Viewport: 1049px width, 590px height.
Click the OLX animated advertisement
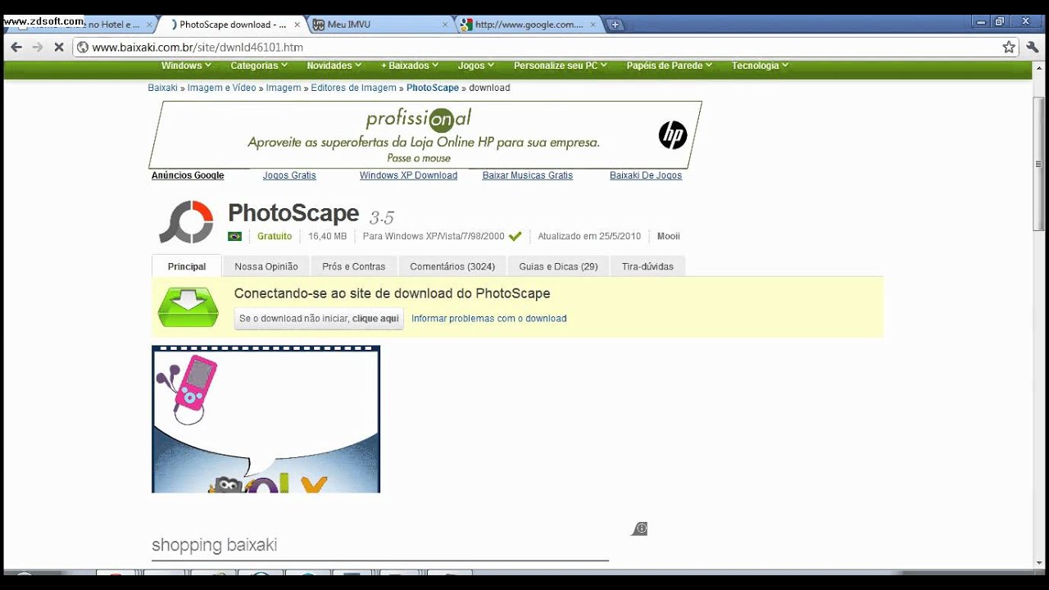[x=266, y=419]
